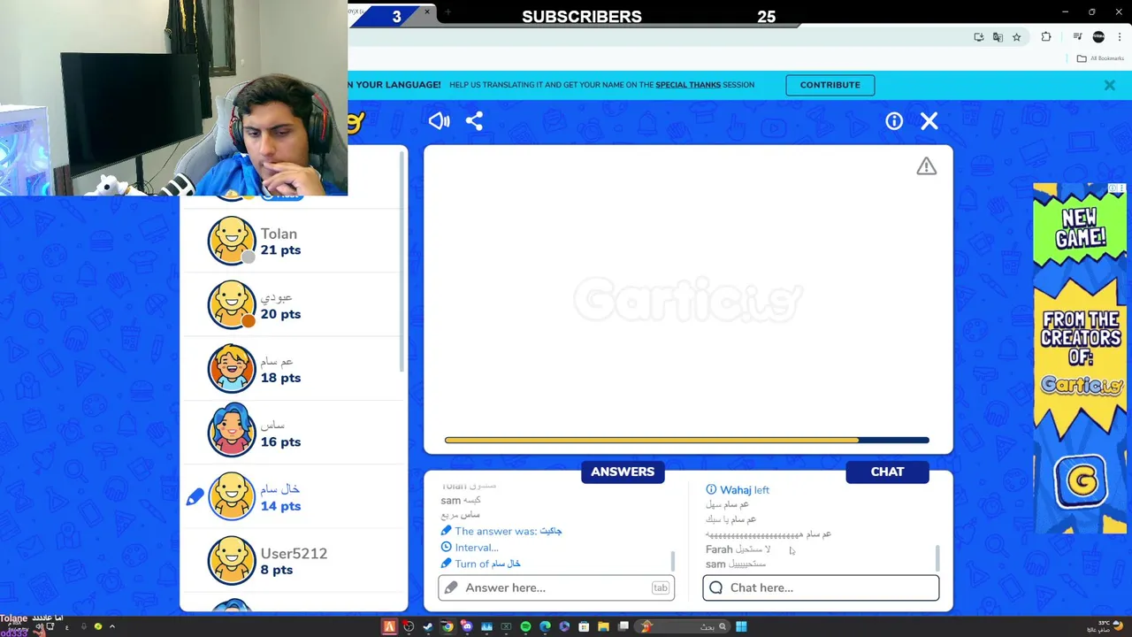This screenshot has width=1132, height=637.
Task: Click the 'User5212' player name
Action: [x=294, y=554]
